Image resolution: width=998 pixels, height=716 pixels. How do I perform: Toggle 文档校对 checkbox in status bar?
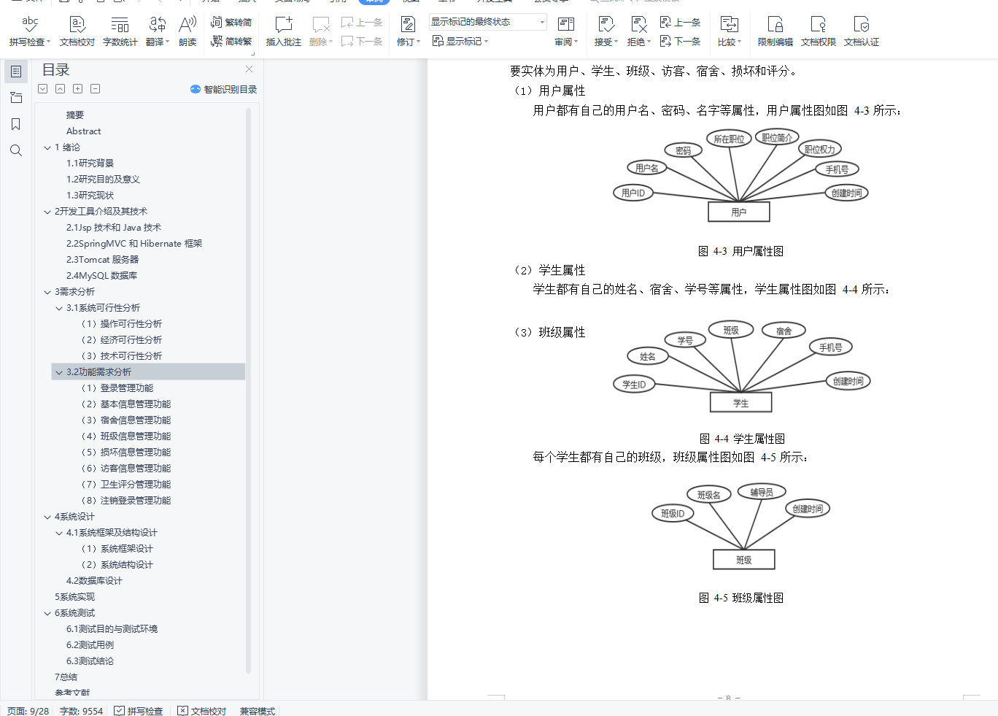coord(182,711)
